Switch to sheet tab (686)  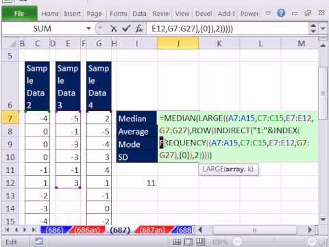coord(54,230)
